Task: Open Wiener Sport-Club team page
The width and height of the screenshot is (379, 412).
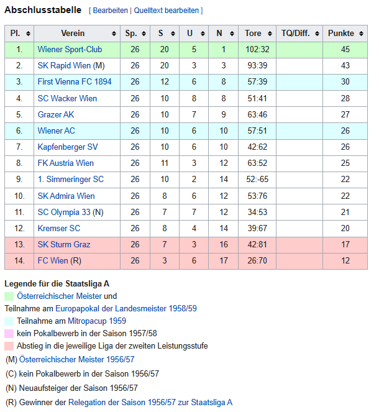Action: pos(70,50)
